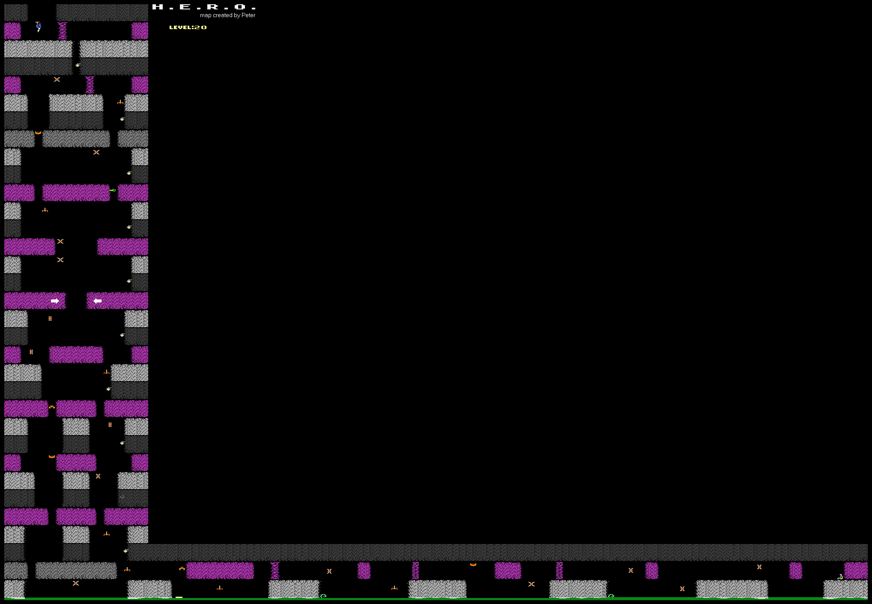Click the orange spider below the first lantern

pos(57,80)
